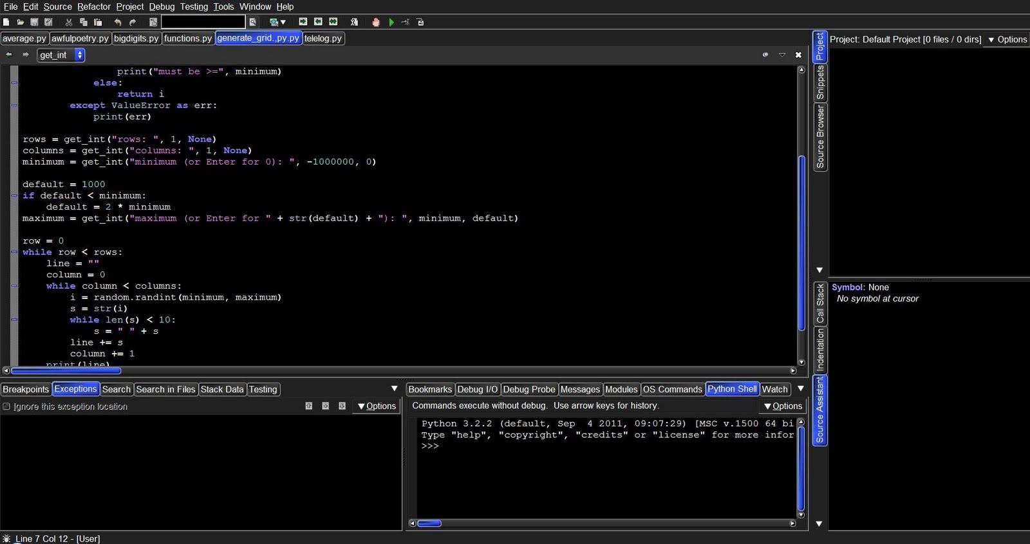Go back with editor history left arrow
The image size is (1030, 544).
(9, 55)
